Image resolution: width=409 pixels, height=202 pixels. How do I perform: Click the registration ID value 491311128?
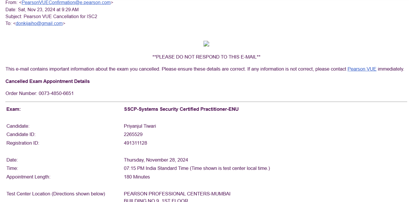point(135,143)
